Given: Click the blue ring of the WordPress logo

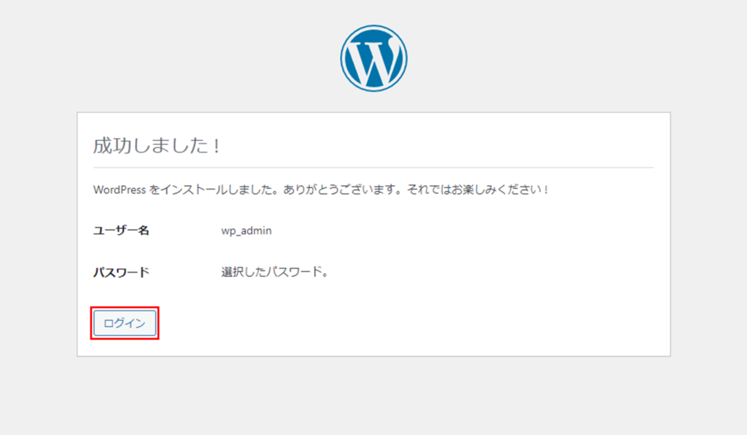Looking at the screenshot, I should click(x=344, y=58).
